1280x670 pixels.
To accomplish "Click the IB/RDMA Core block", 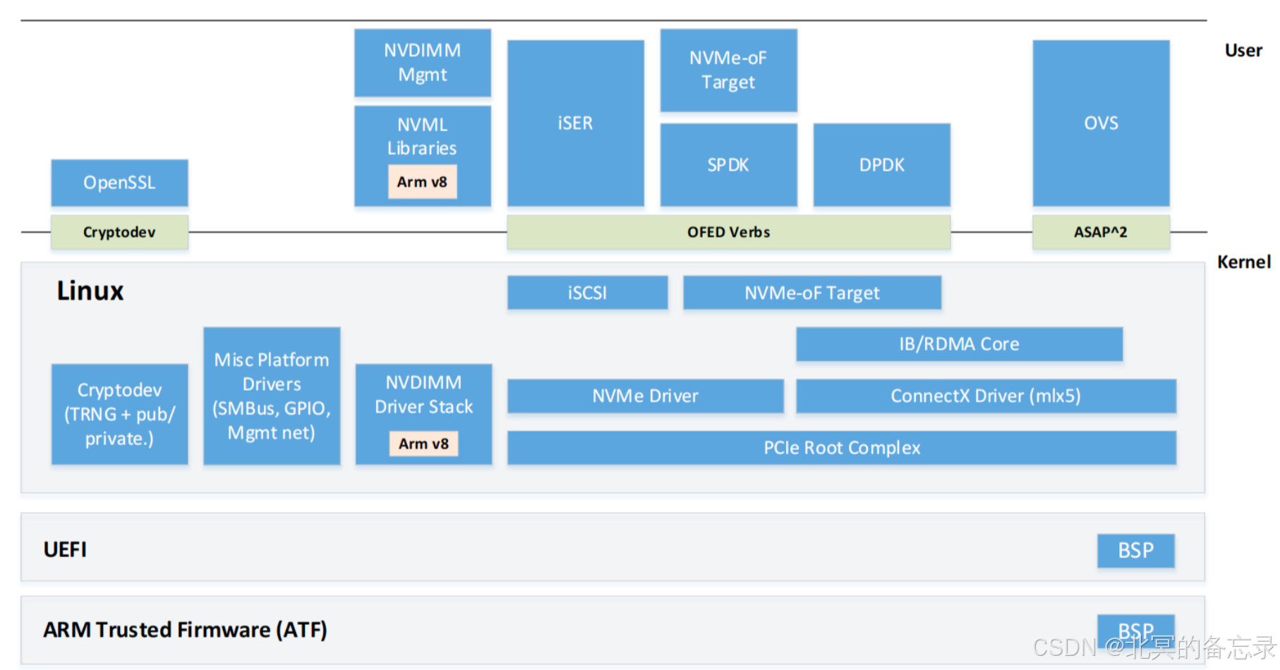I will [960, 344].
